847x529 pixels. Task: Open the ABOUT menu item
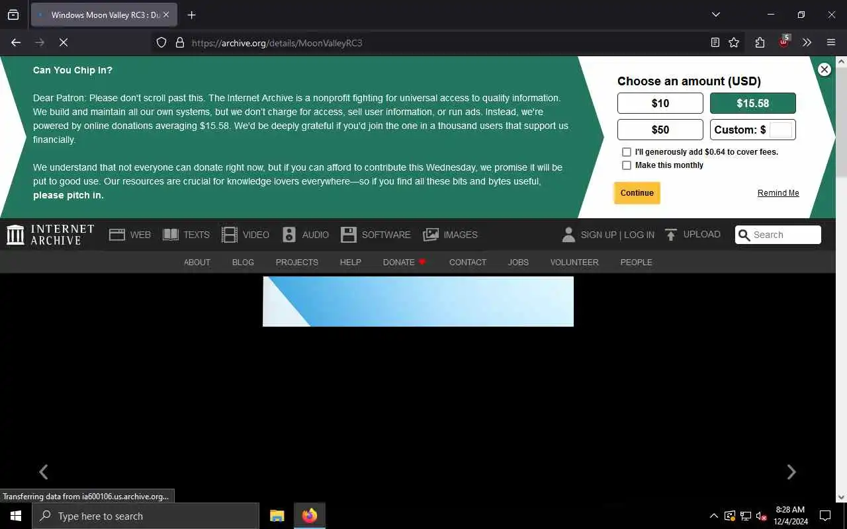pyautogui.click(x=197, y=263)
